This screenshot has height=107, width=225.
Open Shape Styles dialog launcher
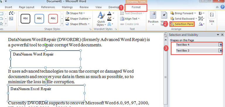[90, 29]
